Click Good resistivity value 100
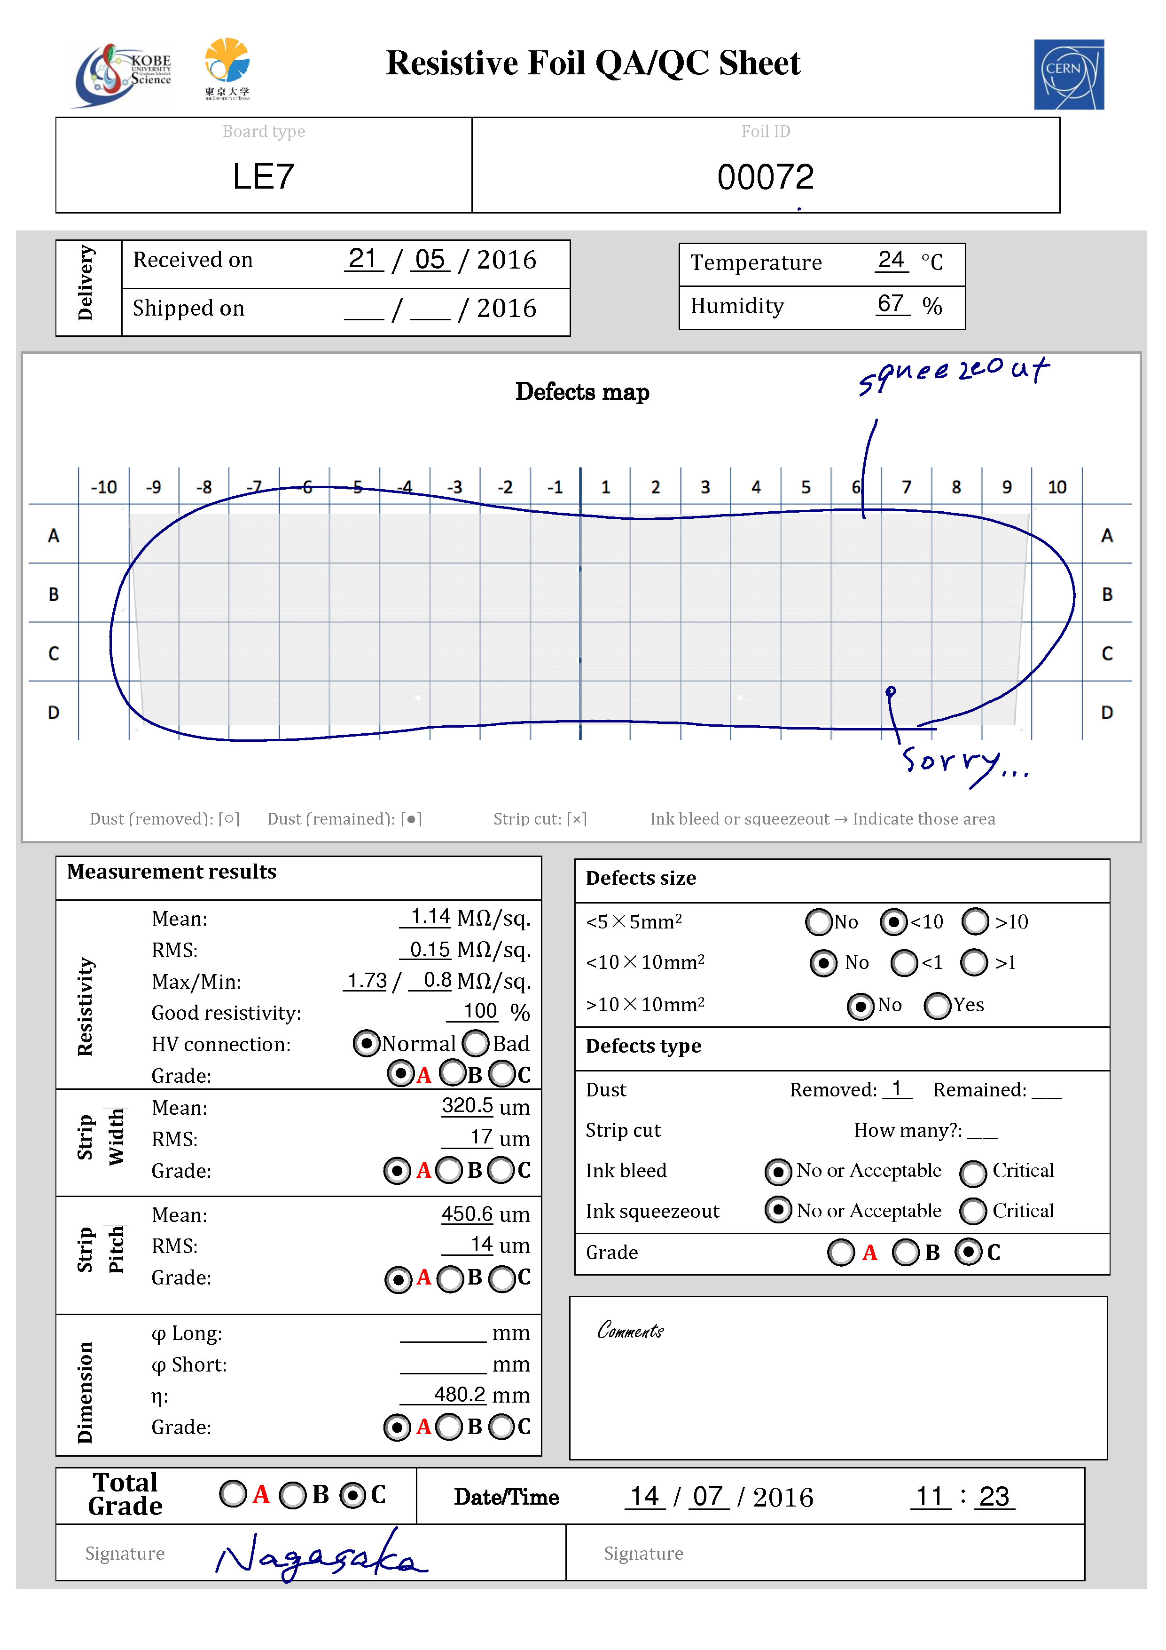1166x1650 pixels. [x=472, y=1012]
